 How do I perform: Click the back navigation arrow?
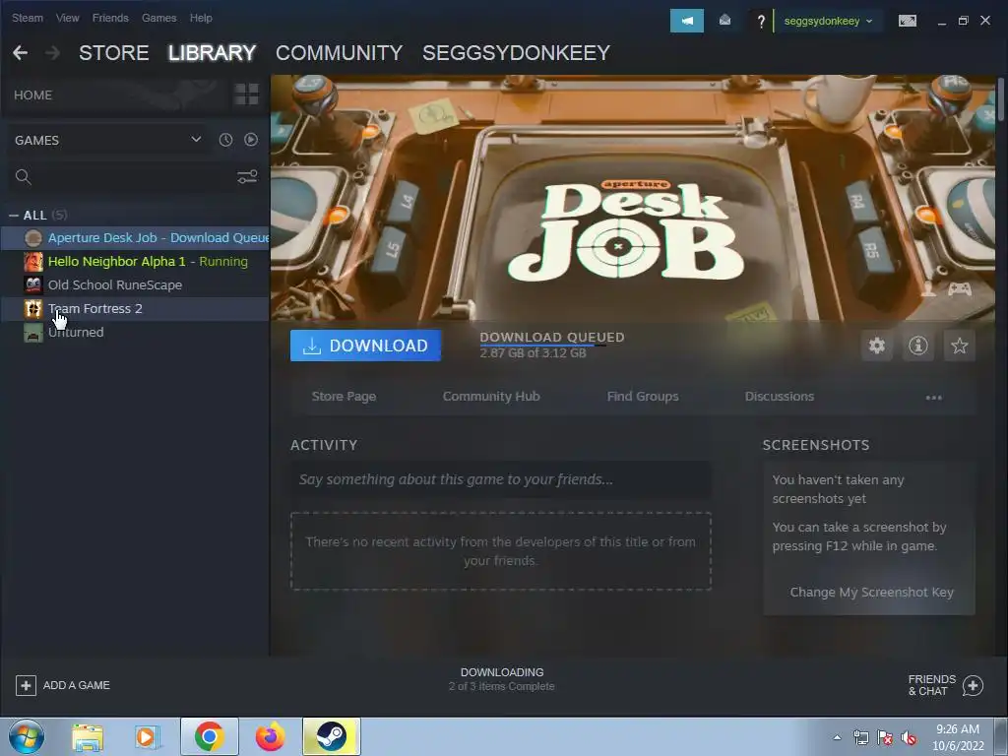click(x=20, y=53)
